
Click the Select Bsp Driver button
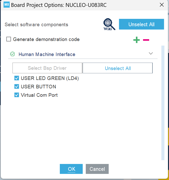pyautogui.click(x=47, y=68)
